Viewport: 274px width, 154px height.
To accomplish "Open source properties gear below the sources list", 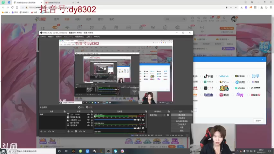I will click(76, 131).
